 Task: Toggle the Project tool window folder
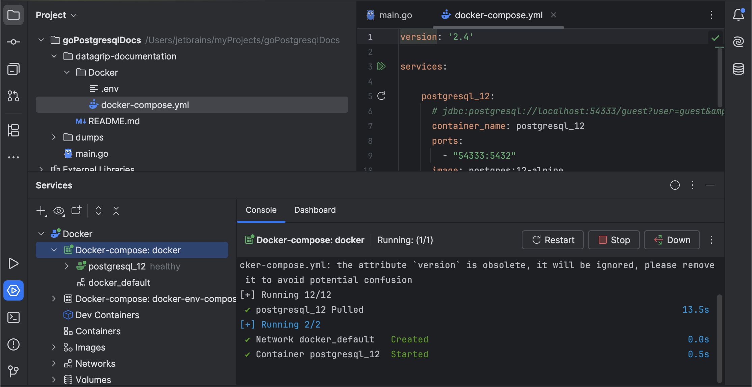[x=14, y=15]
